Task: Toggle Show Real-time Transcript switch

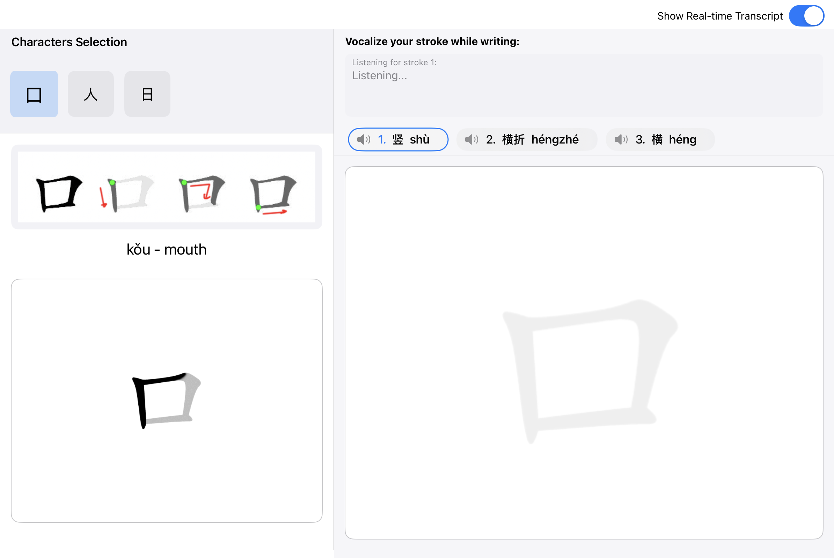Action: pos(806,16)
